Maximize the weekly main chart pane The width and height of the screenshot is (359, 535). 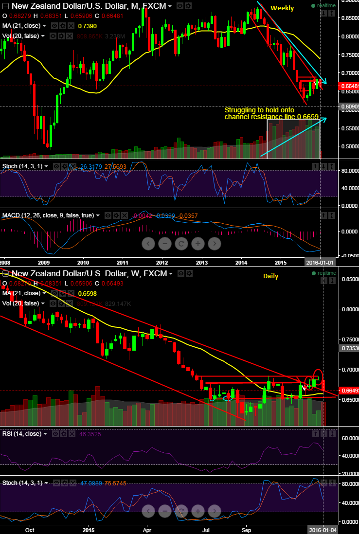(331, 281)
